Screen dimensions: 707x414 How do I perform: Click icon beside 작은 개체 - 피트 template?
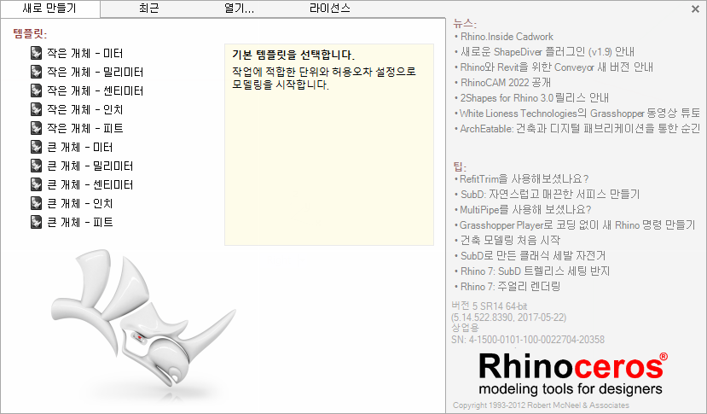pyautogui.click(x=36, y=128)
